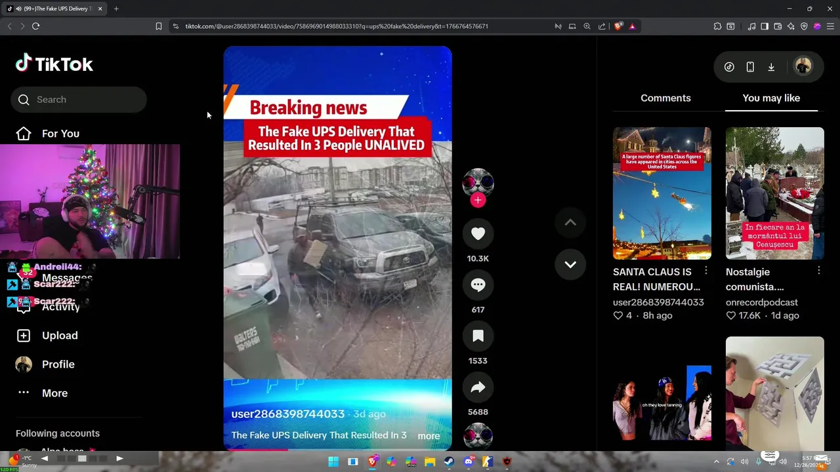Open Discord from the taskbar
Viewport: 840px width, 472px height.
pyautogui.click(x=469, y=462)
